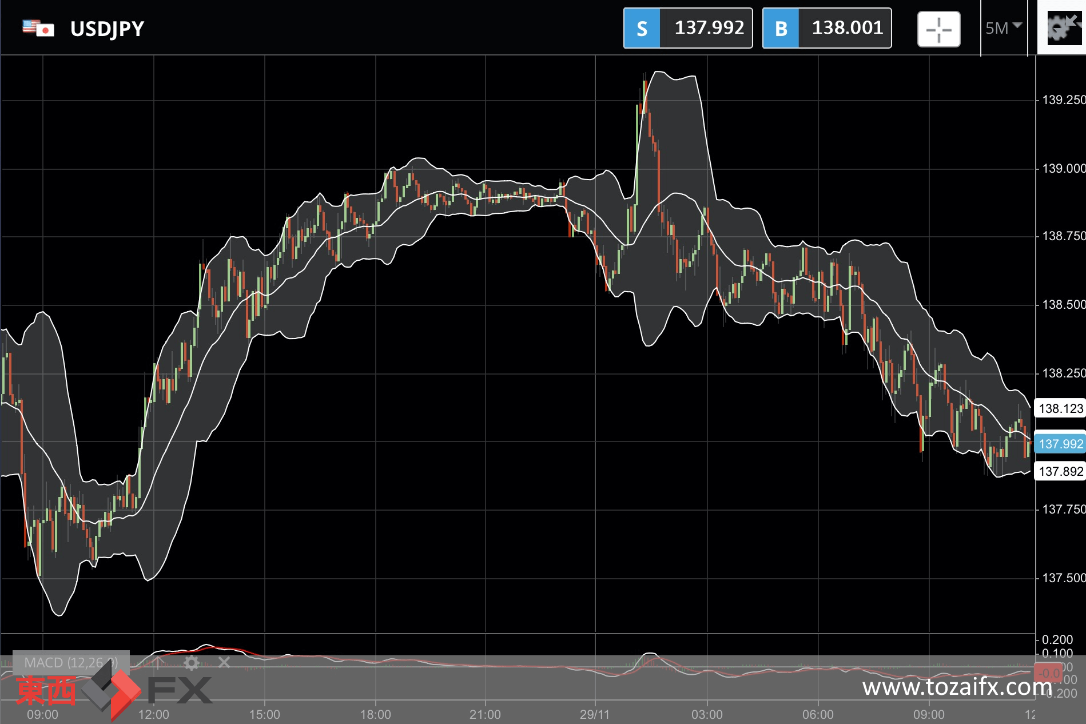
Task: Expand the 5M timeframe dropdown
Action: pos(1003,27)
